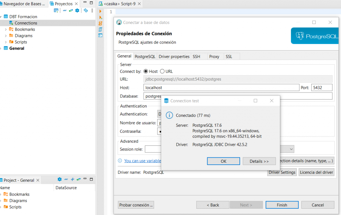The width and height of the screenshot is (341, 215).
Task: Expand the Scripts folder under DBT Formacion
Action: coord(6,42)
